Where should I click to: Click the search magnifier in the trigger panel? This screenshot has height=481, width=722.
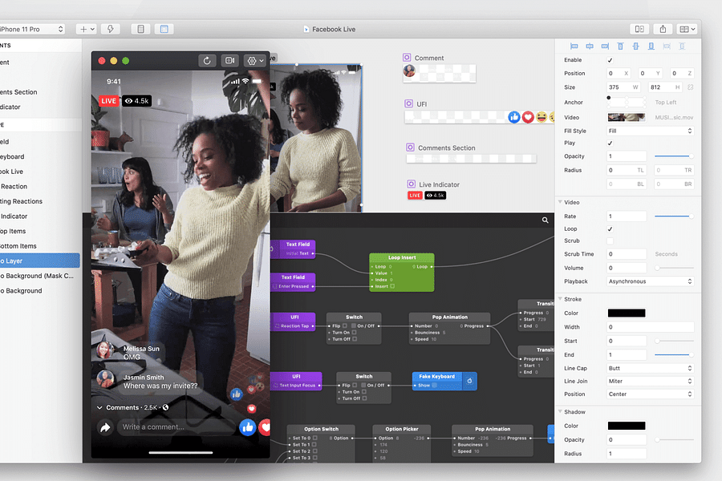(x=544, y=219)
